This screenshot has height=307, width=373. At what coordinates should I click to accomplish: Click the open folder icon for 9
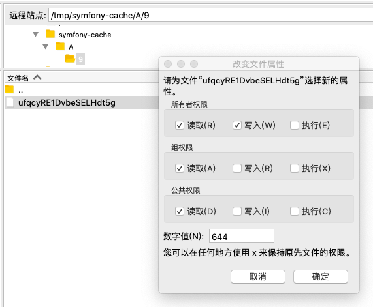(x=70, y=59)
